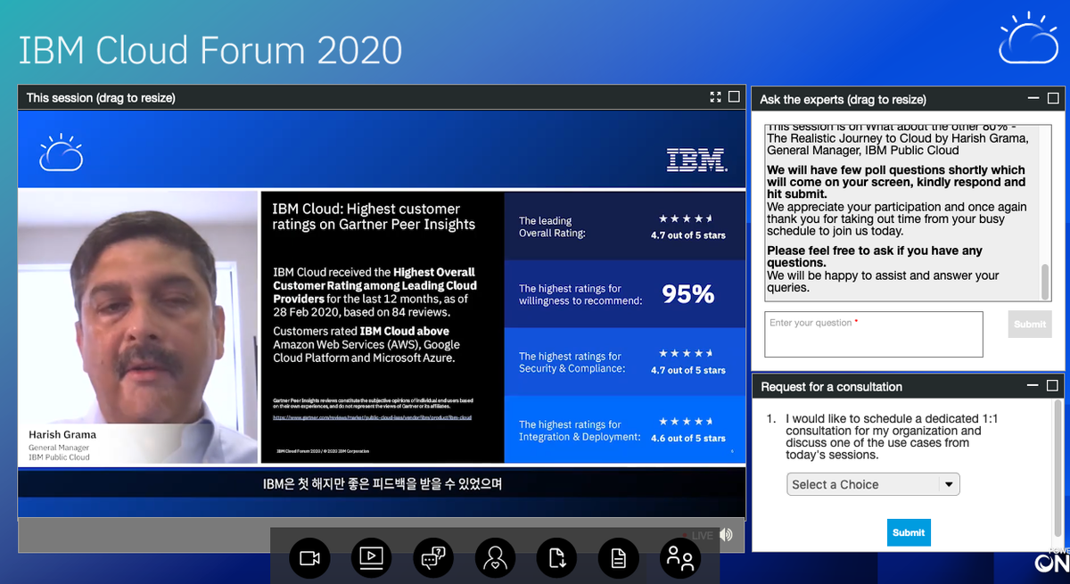This screenshot has width=1070, height=584.
Task: Click the 95% willingness to recommend value
Action: (687, 293)
